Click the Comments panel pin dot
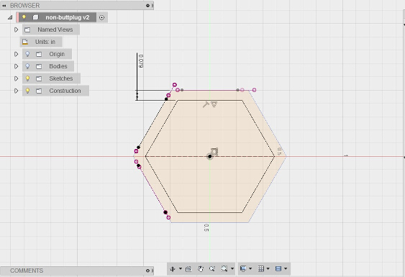Image resolution: width=405 pixels, height=277 pixels. tap(147, 271)
